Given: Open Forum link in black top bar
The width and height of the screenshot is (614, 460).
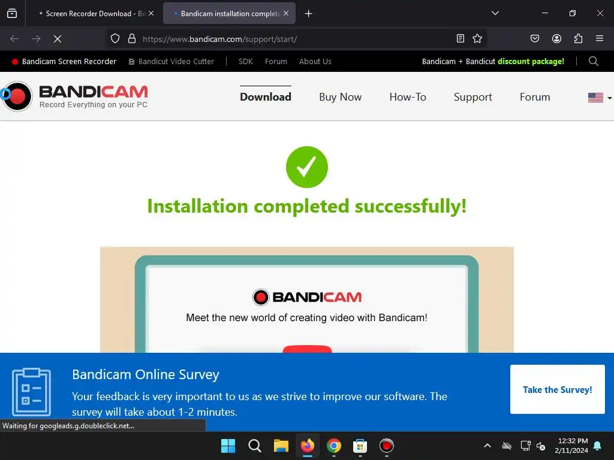Looking at the screenshot, I should coord(276,62).
